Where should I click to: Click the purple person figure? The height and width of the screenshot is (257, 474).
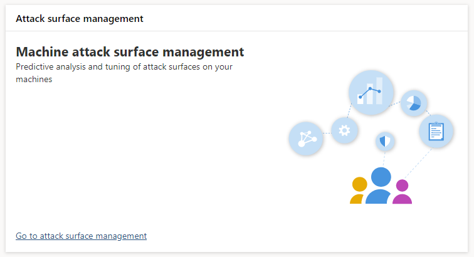tap(402, 192)
